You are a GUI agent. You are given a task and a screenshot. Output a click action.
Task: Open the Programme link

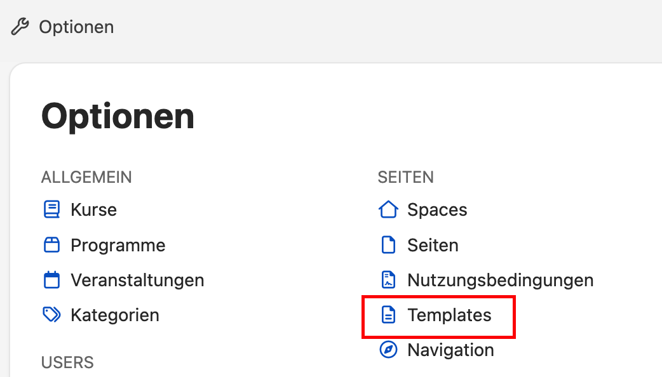coord(118,246)
